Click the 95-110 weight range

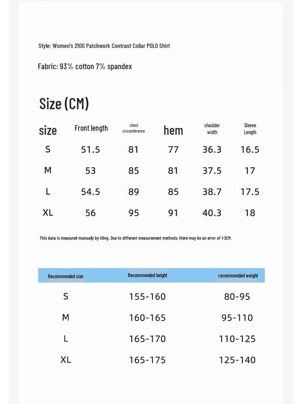pyautogui.click(x=237, y=318)
